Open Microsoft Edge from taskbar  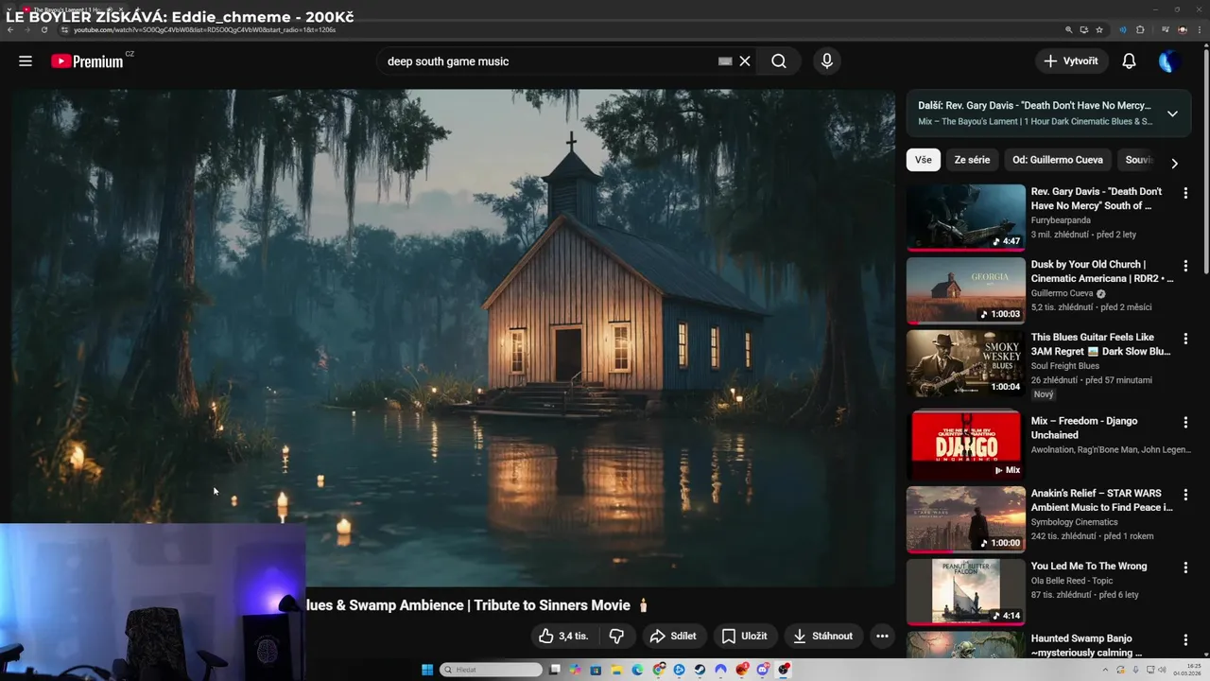(x=637, y=670)
